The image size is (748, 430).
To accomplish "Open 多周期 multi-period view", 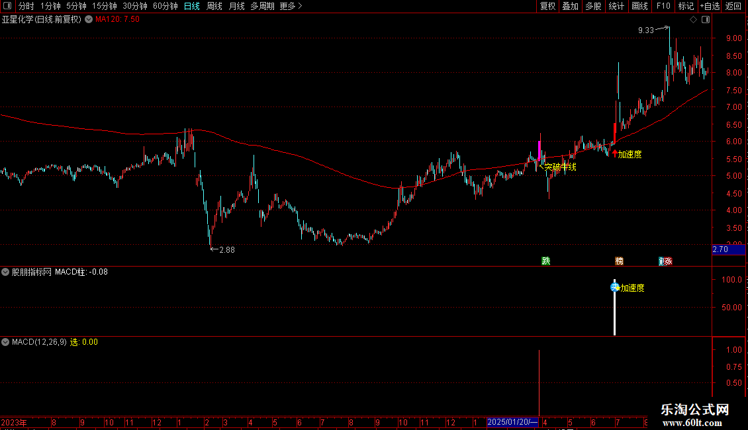I will pyautogui.click(x=262, y=6).
